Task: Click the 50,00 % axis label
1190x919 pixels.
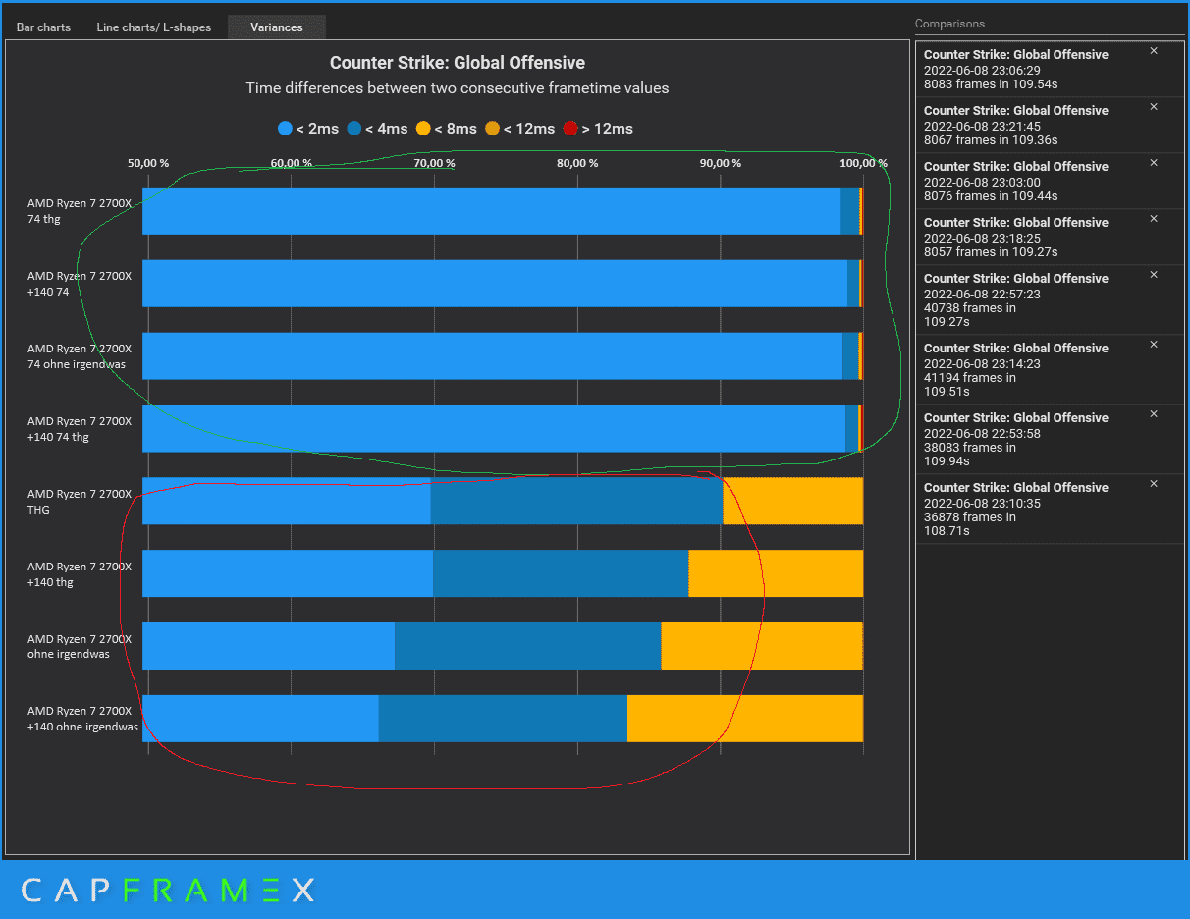Action: [148, 163]
